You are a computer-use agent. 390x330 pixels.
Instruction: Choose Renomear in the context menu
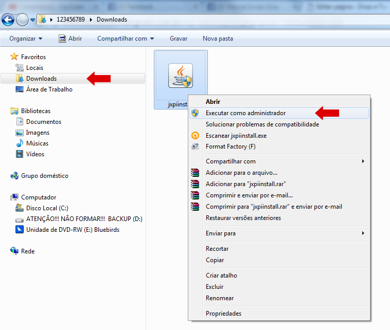(220, 298)
